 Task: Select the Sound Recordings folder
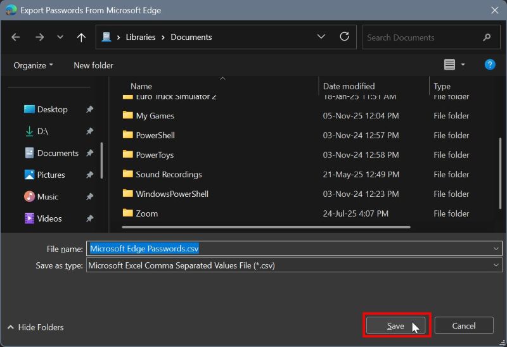point(169,175)
